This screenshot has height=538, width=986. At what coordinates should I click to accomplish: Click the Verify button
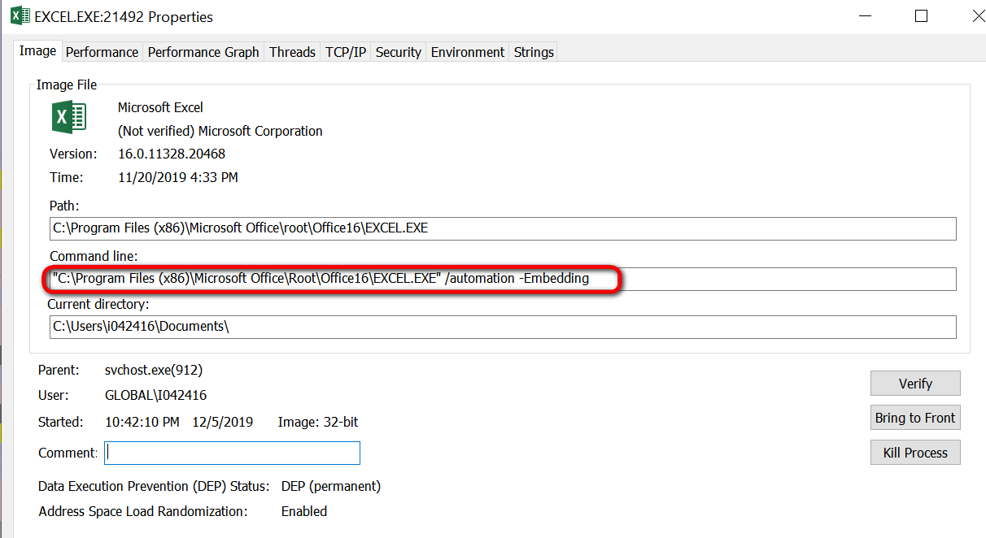(x=915, y=384)
